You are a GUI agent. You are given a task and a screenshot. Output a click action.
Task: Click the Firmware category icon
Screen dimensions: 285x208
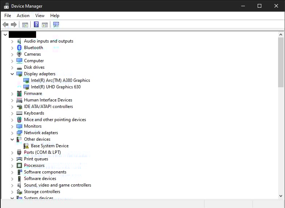point(19,93)
